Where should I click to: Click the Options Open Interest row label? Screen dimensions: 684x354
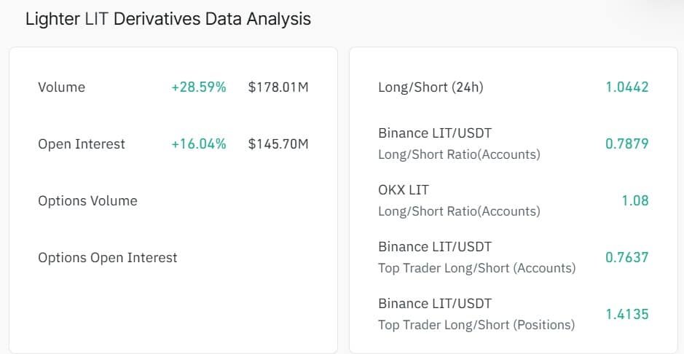[x=107, y=258]
